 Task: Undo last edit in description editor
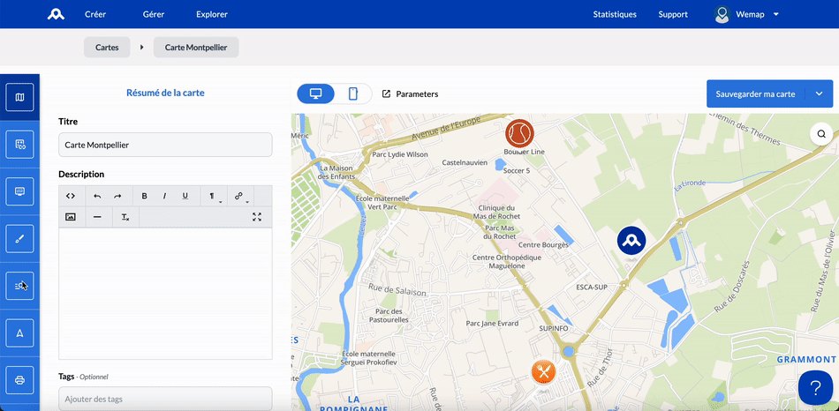pos(97,196)
